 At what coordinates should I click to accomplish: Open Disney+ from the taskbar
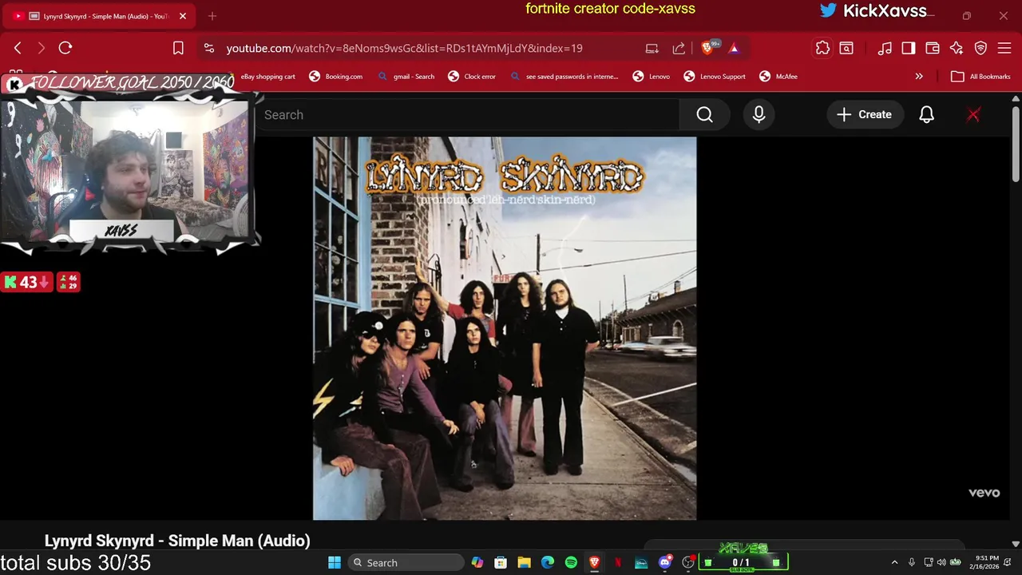click(x=641, y=563)
